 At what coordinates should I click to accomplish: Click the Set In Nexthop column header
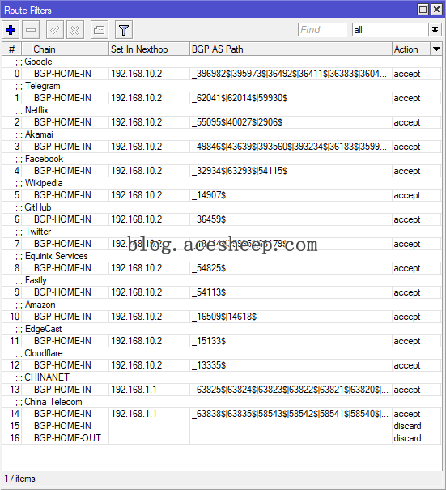click(149, 49)
